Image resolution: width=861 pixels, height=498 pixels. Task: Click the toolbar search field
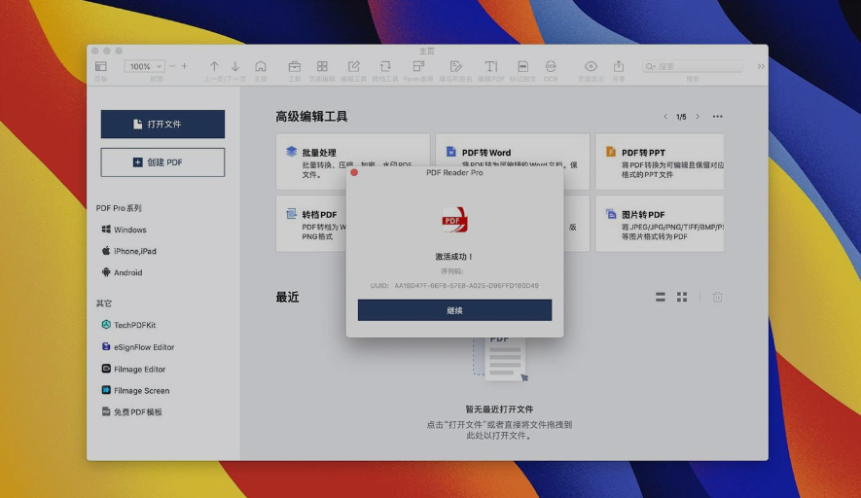693,66
